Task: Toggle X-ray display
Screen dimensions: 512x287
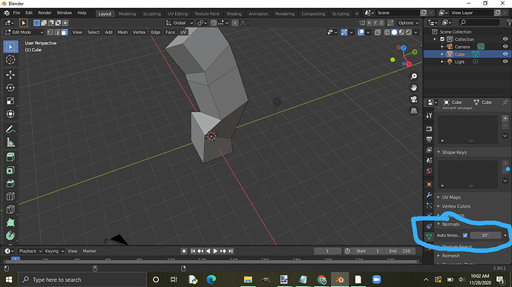Action: pyautogui.click(x=378, y=33)
